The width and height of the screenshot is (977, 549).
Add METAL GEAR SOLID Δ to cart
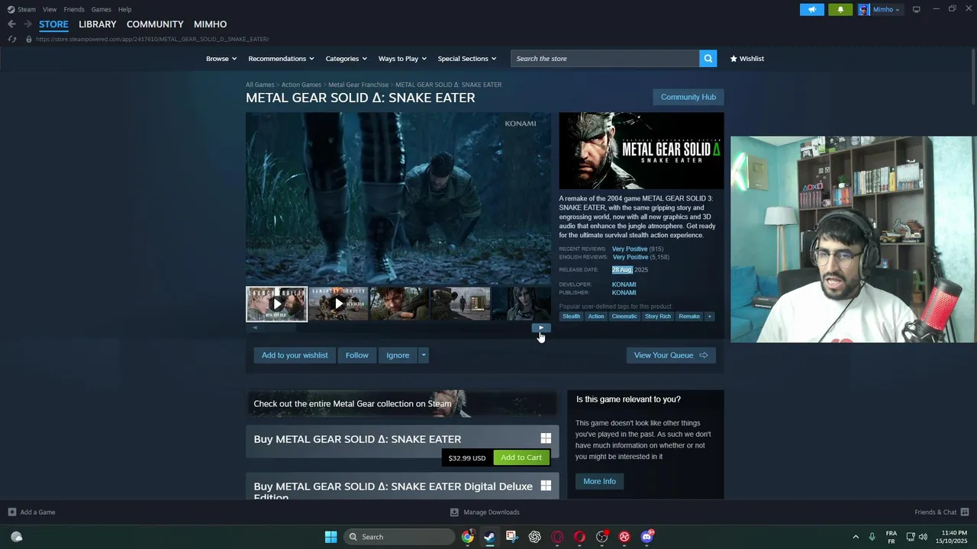(521, 457)
